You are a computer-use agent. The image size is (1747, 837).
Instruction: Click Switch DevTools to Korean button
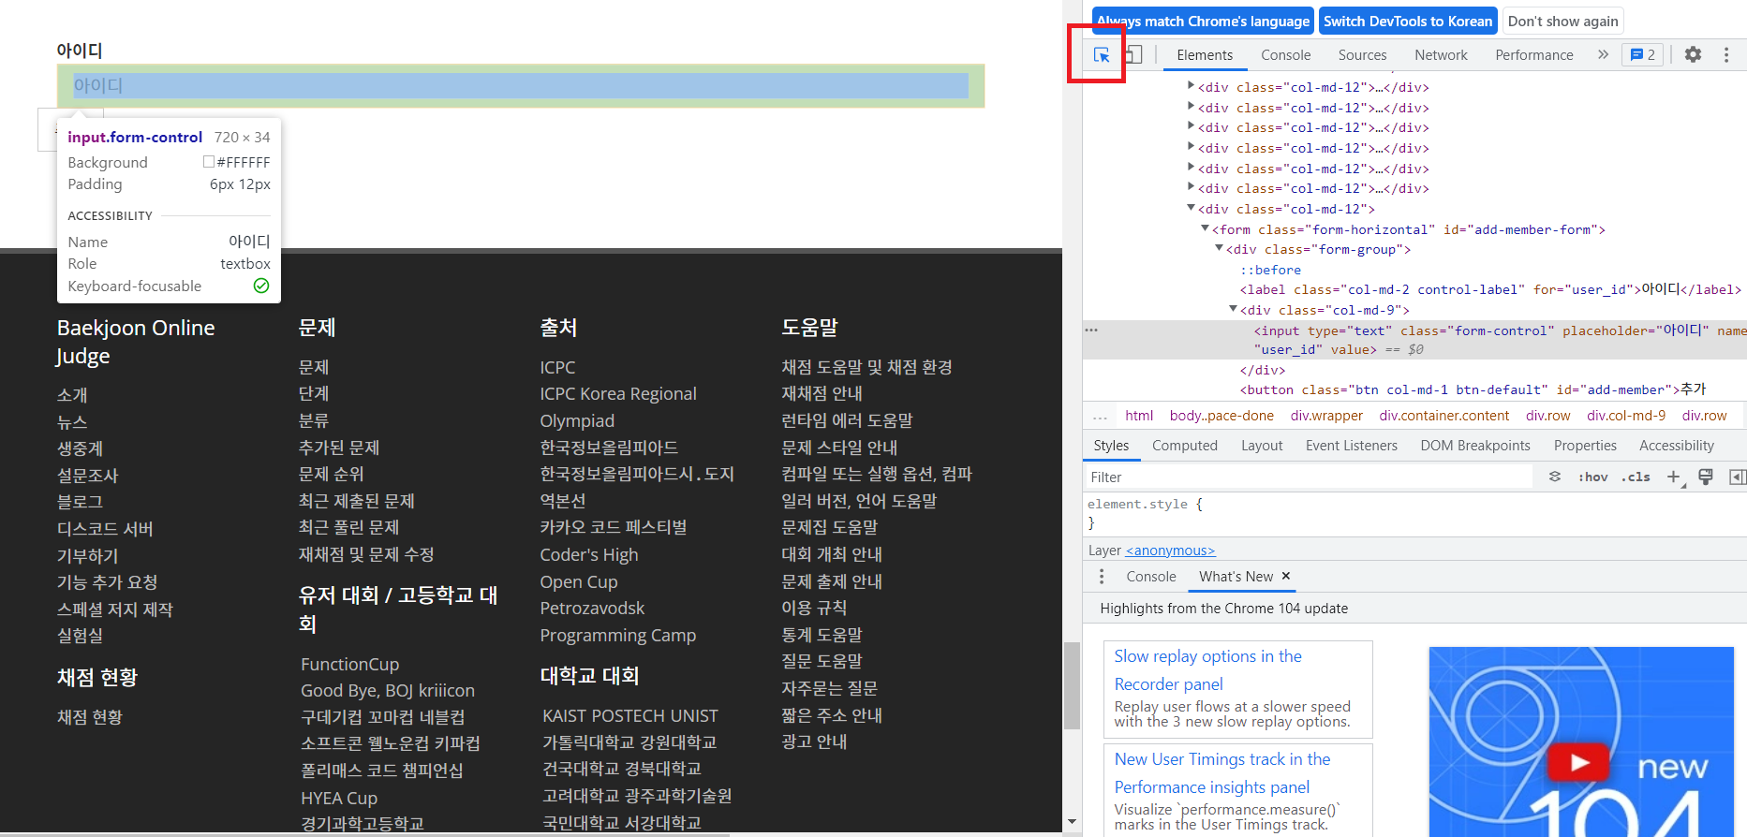(x=1407, y=21)
